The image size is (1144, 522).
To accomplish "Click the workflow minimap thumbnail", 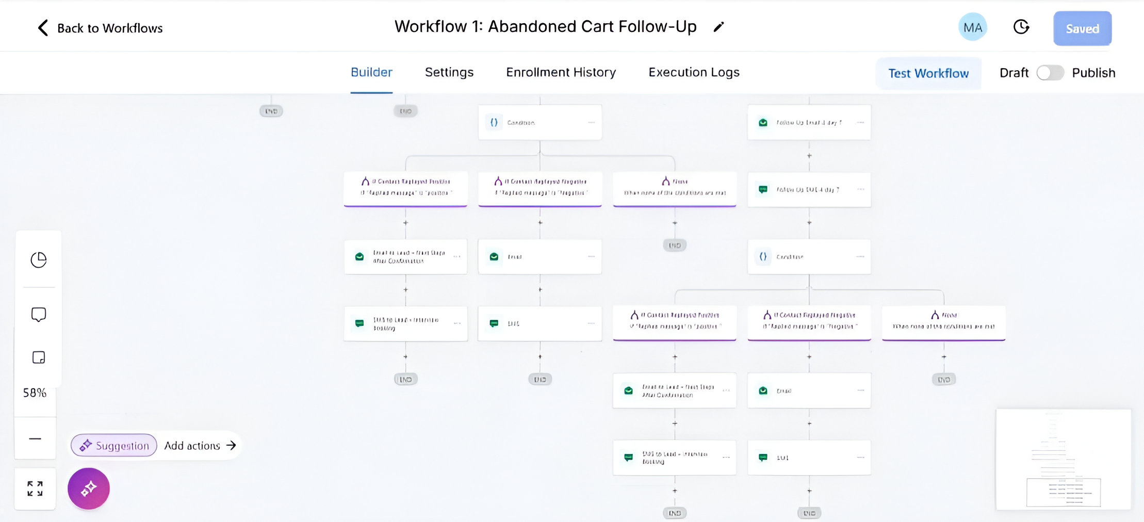I will pyautogui.click(x=1063, y=459).
